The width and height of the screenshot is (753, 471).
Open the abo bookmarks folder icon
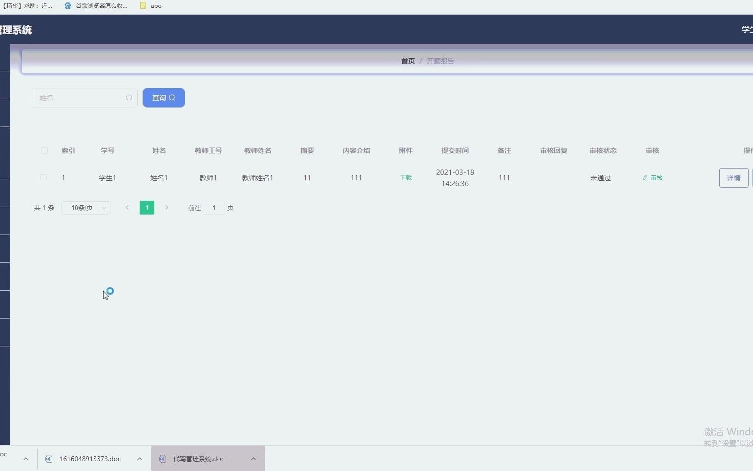[143, 5]
